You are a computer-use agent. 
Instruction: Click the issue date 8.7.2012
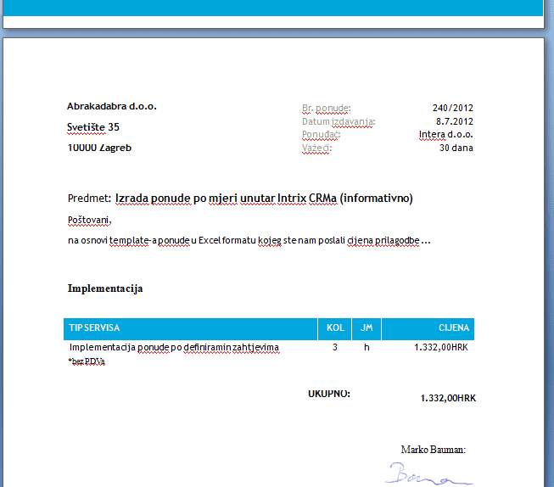454,121
